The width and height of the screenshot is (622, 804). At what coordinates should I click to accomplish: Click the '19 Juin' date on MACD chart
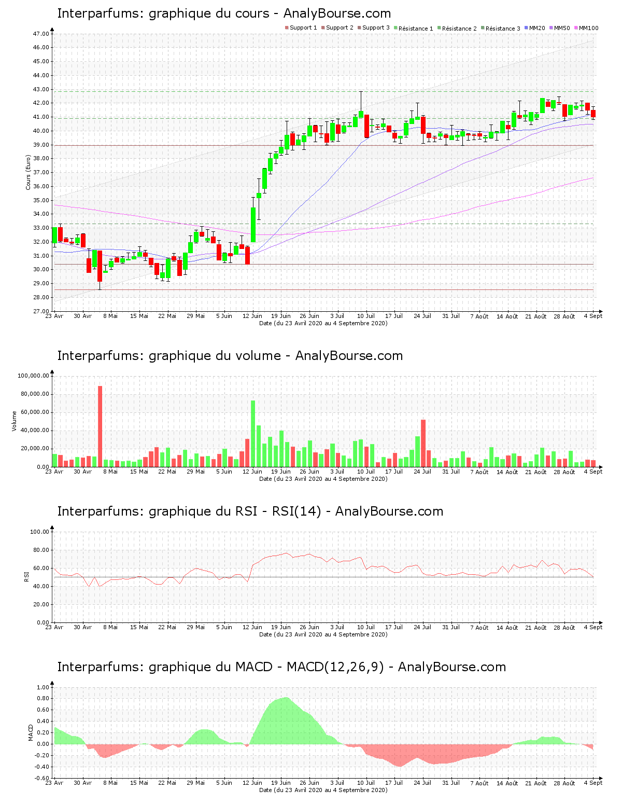coord(281,783)
